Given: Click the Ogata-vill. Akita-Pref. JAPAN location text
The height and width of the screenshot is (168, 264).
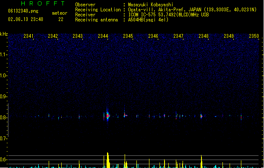Looking at the screenshot, I should 192,10.
